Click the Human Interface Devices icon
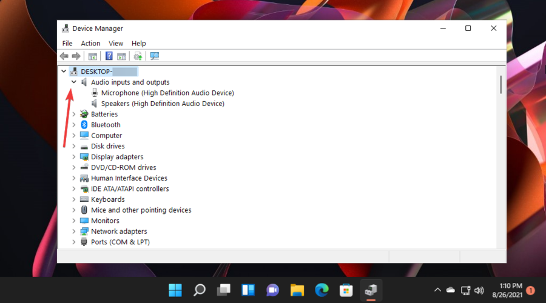 (84, 178)
